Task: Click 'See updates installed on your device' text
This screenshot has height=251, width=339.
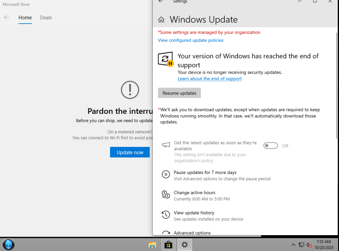Action: 208,219
